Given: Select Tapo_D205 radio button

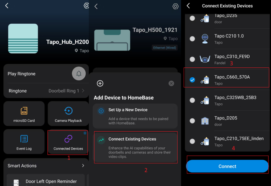Looking at the screenshot, I should pos(192,121).
